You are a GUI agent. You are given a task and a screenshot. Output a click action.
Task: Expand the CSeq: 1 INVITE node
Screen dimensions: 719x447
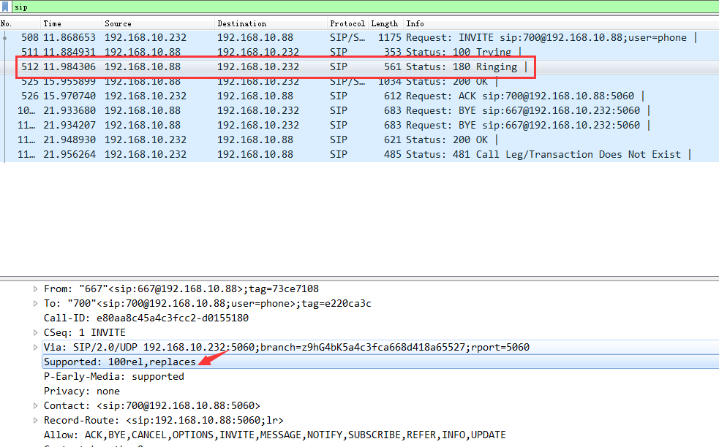coord(35,333)
